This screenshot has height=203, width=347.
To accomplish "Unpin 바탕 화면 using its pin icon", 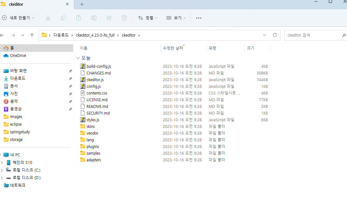I will [70, 71].
